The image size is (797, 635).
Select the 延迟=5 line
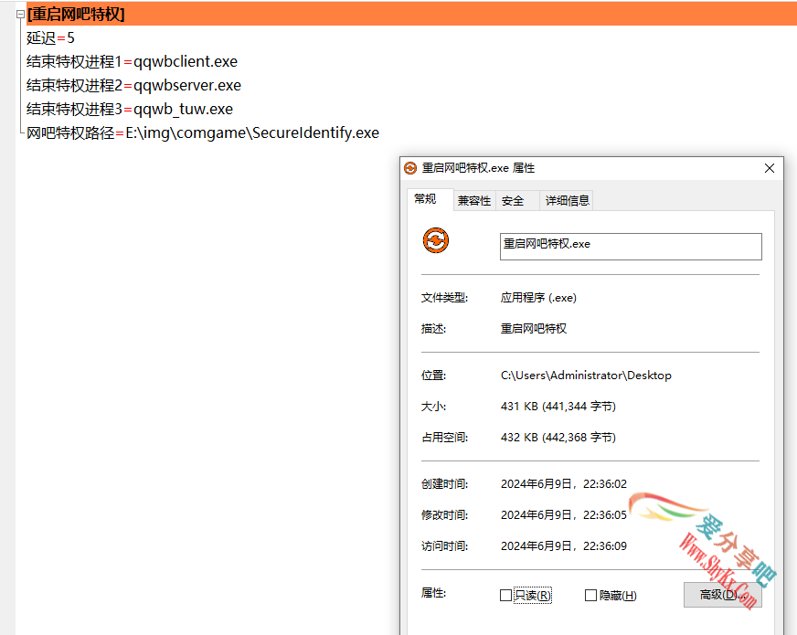(50, 38)
